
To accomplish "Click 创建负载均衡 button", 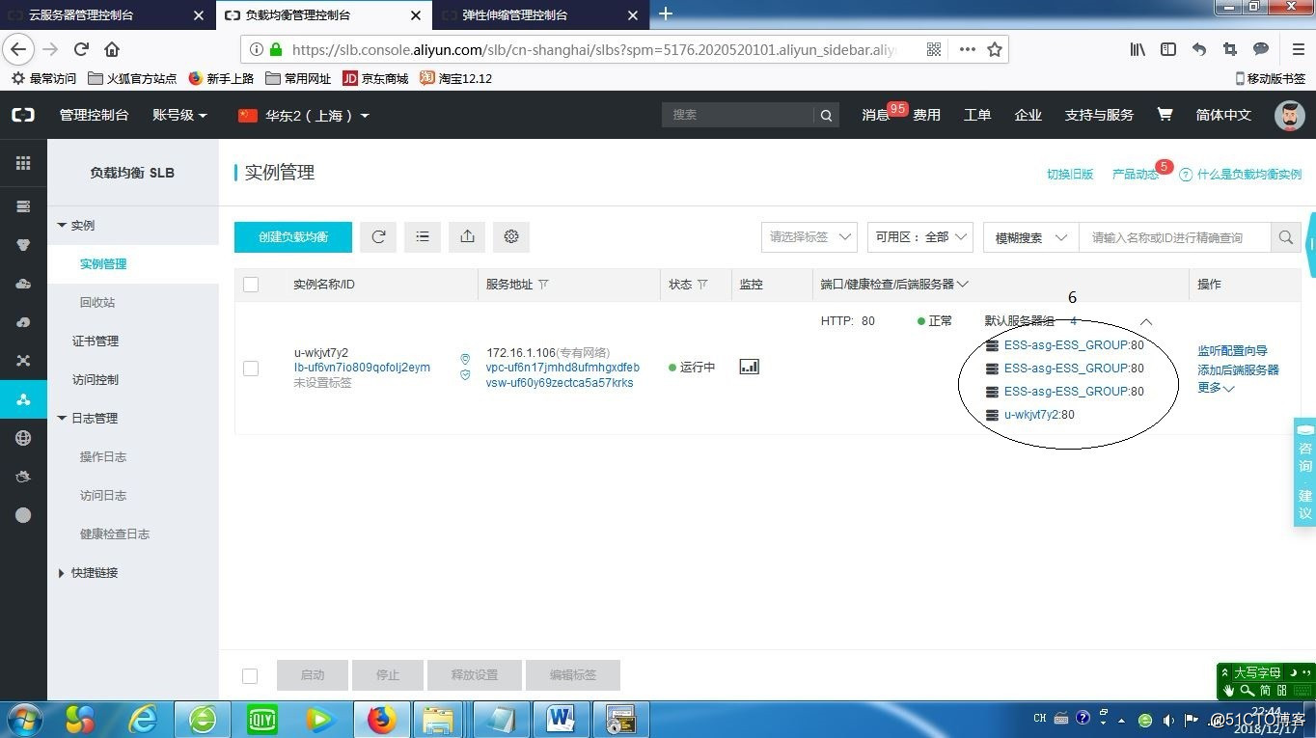I will pyautogui.click(x=293, y=236).
